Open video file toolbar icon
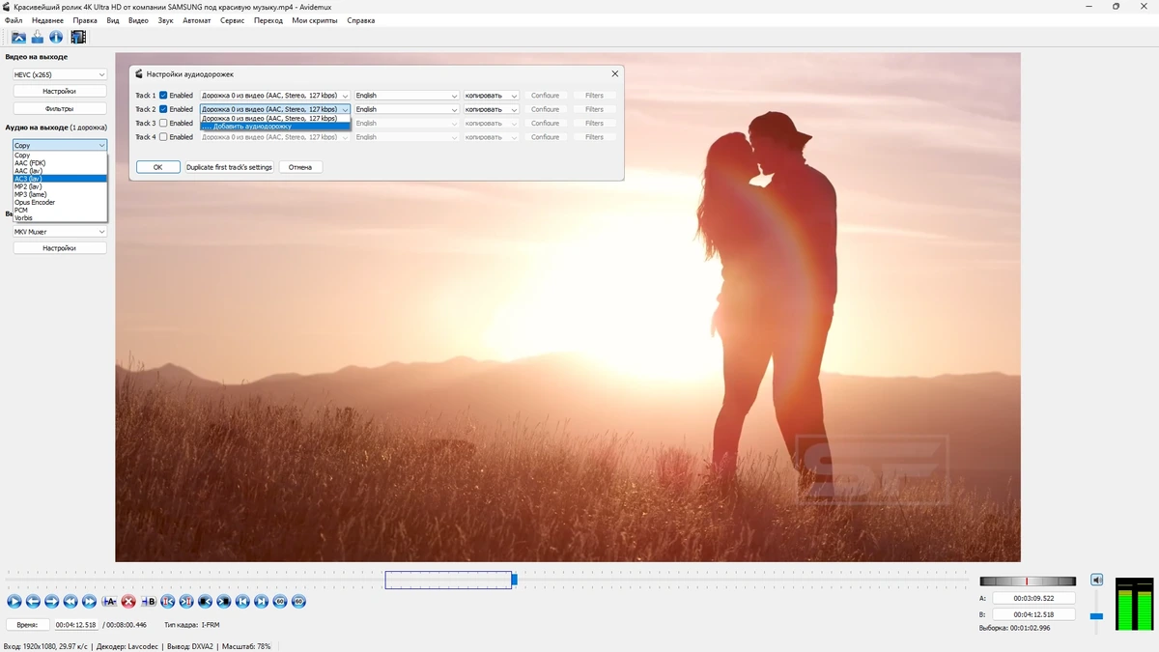The width and height of the screenshot is (1159, 652). [x=18, y=38]
